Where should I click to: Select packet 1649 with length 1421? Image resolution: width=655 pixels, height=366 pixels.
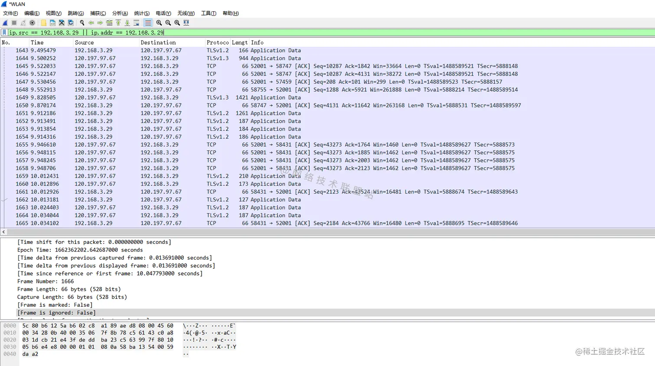coord(327,97)
